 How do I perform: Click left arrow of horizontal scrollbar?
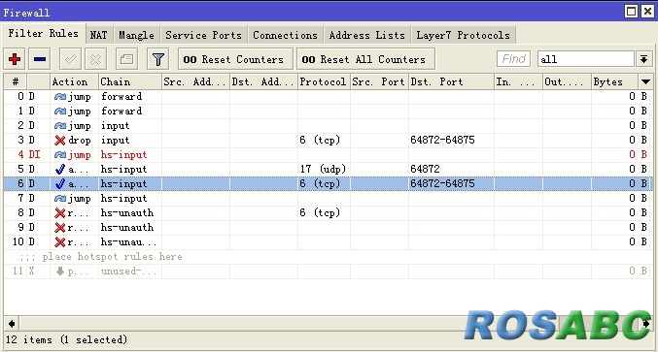12,324
